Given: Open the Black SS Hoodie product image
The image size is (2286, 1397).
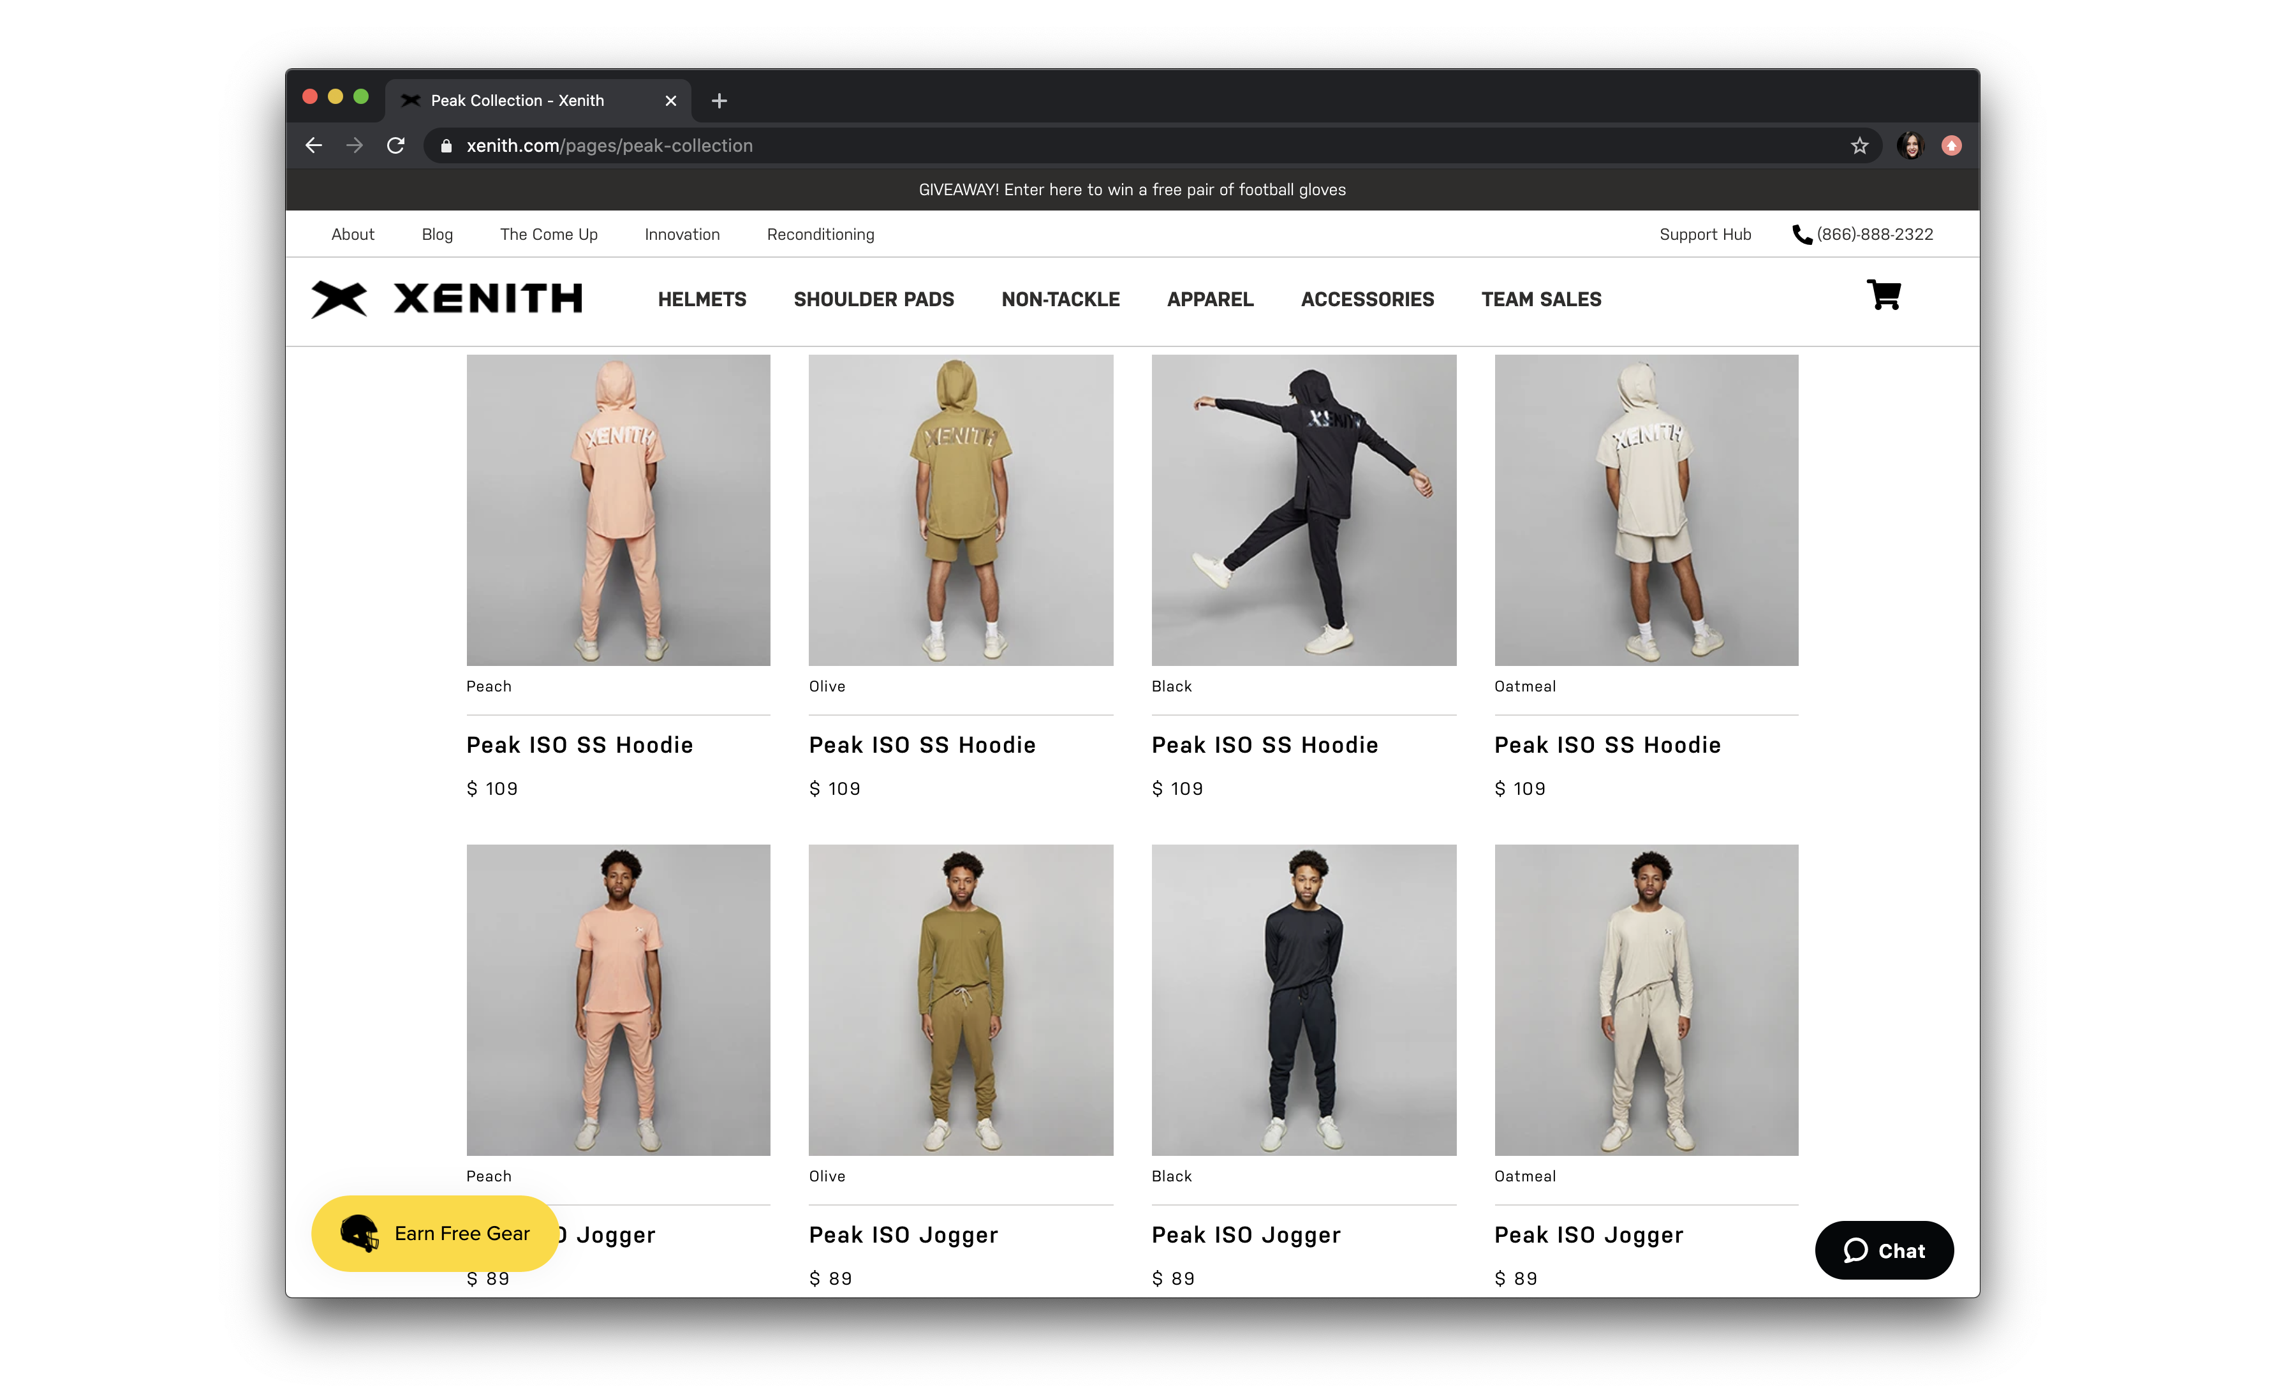Looking at the screenshot, I should pos(1304,510).
